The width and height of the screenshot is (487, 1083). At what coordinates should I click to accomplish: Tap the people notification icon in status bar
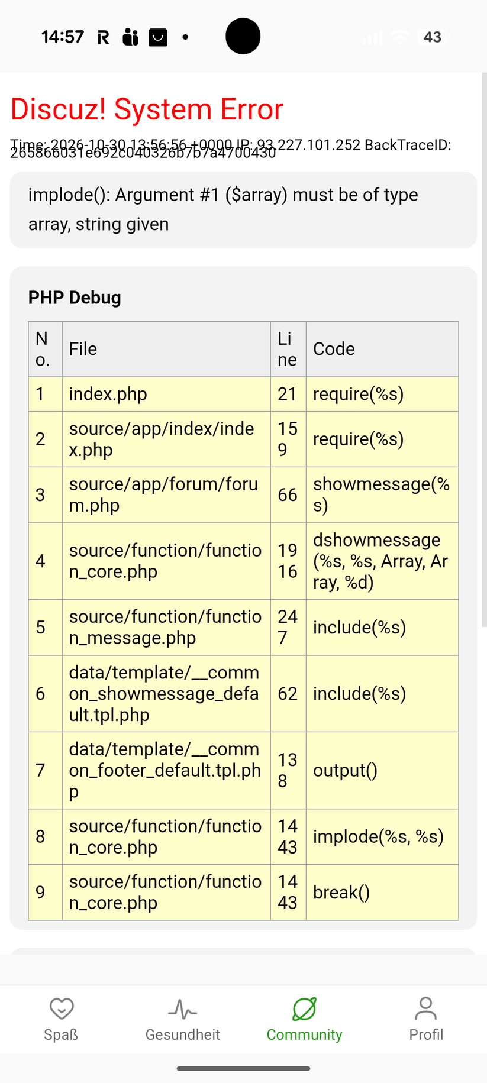[x=130, y=37]
